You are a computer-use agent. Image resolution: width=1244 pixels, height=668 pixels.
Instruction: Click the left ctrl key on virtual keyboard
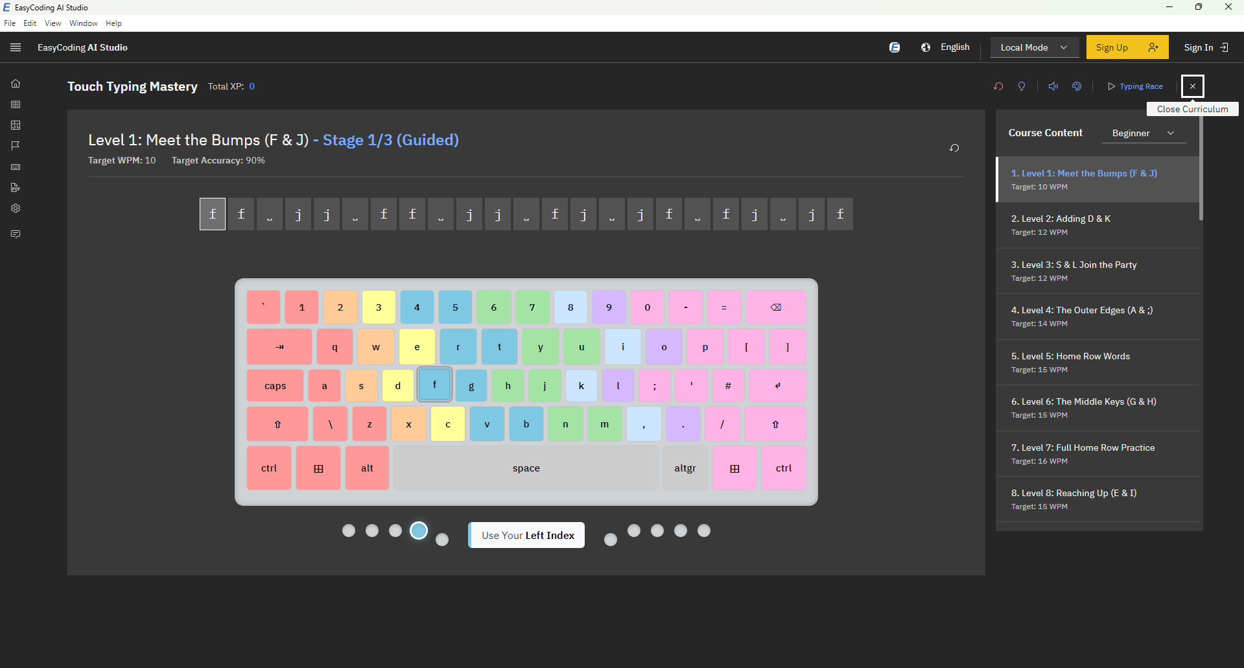tap(269, 468)
